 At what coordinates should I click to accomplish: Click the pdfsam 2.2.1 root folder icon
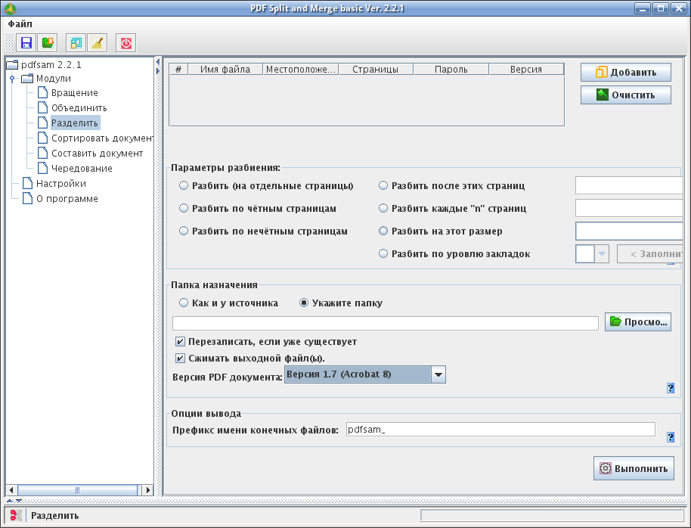(12, 64)
